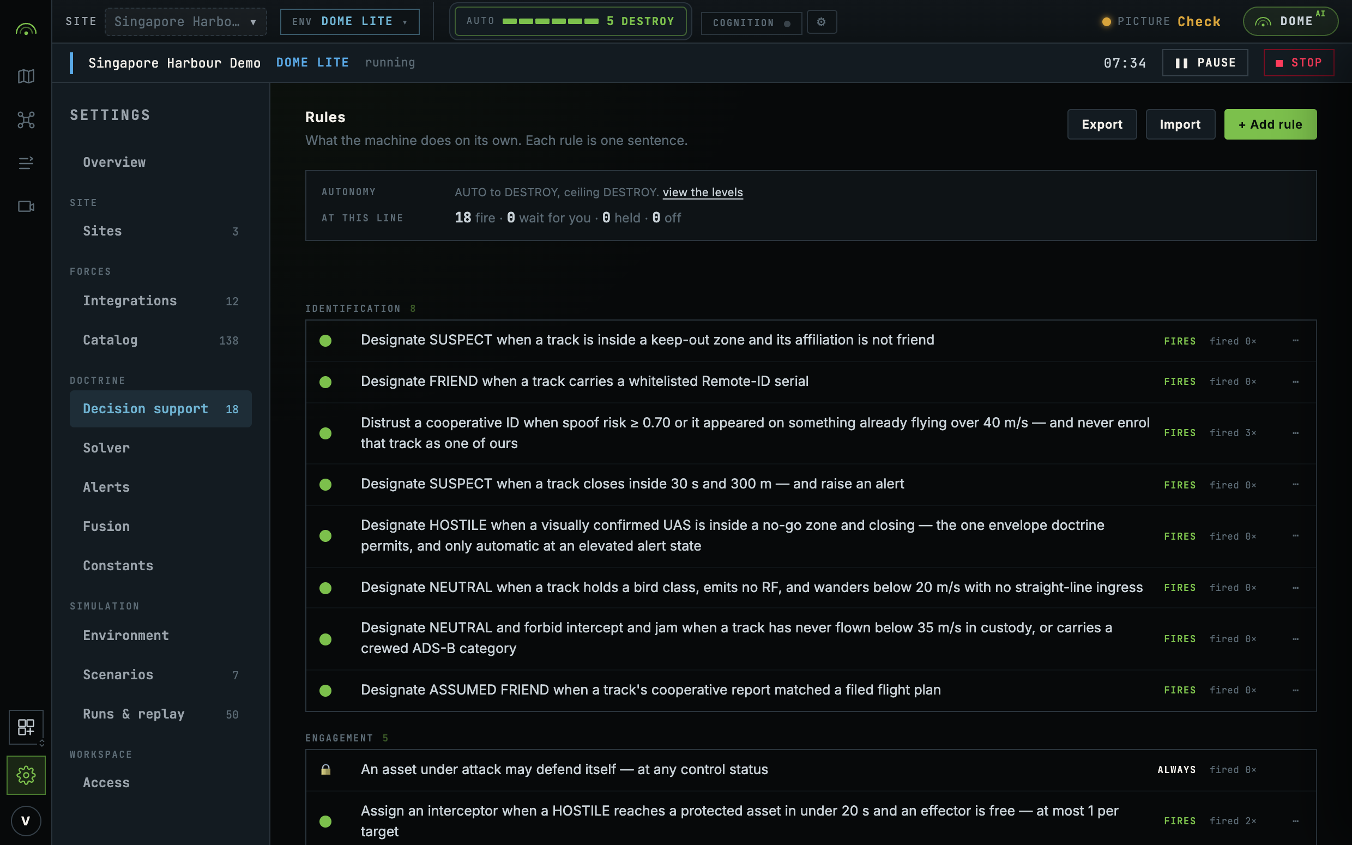
Task: Open row menu for Distrust cooperative ID rule
Action: [1295, 433]
